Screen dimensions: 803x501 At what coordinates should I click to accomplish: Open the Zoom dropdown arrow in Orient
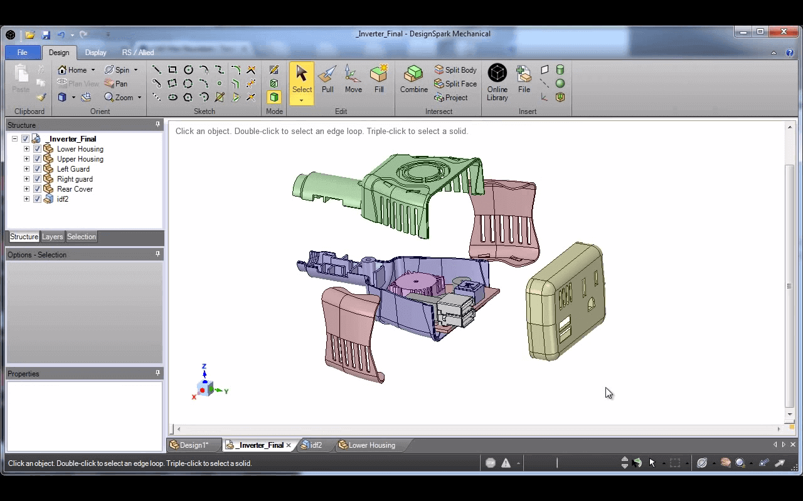tap(139, 98)
